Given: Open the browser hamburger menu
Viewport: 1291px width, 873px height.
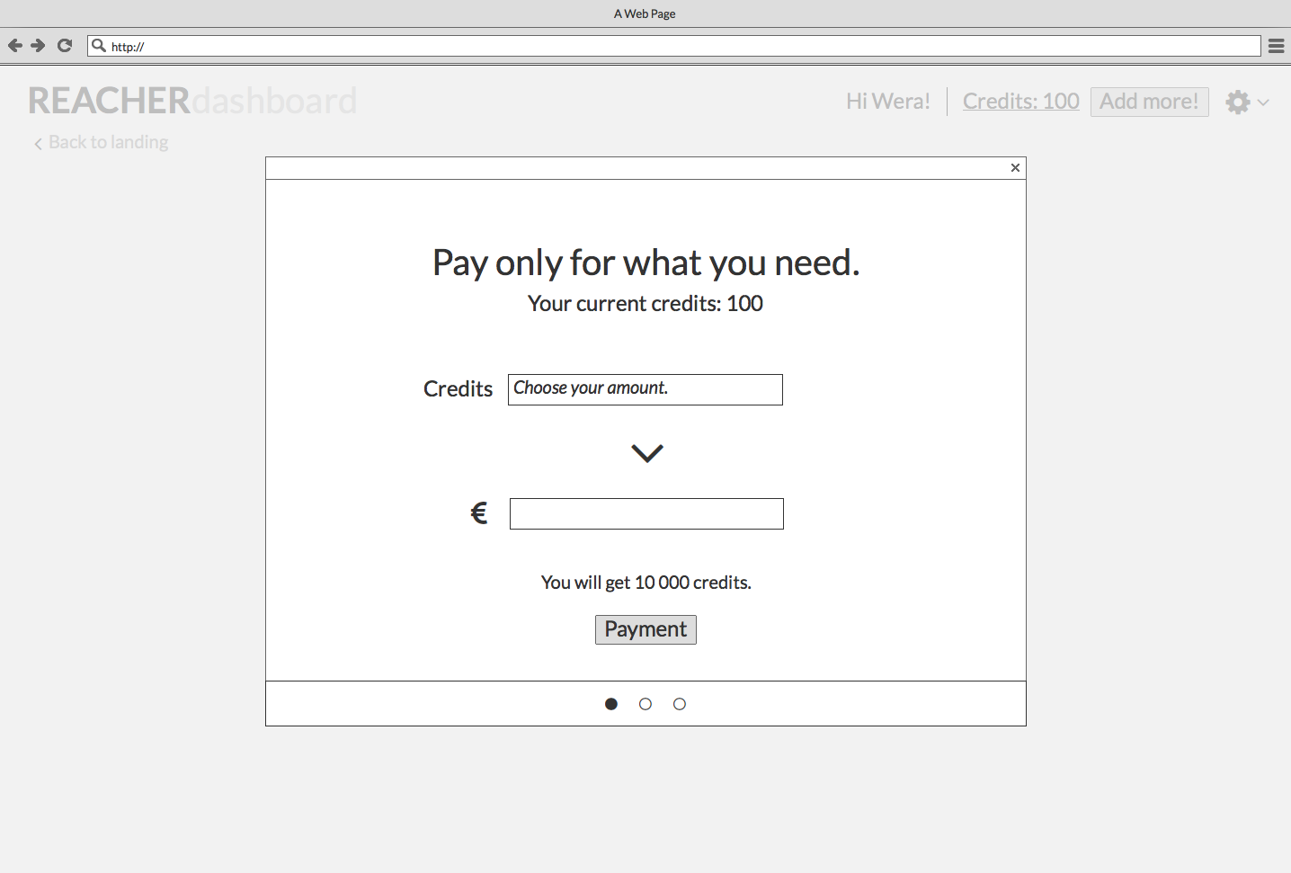Looking at the screenshot, I should 1276,46.
